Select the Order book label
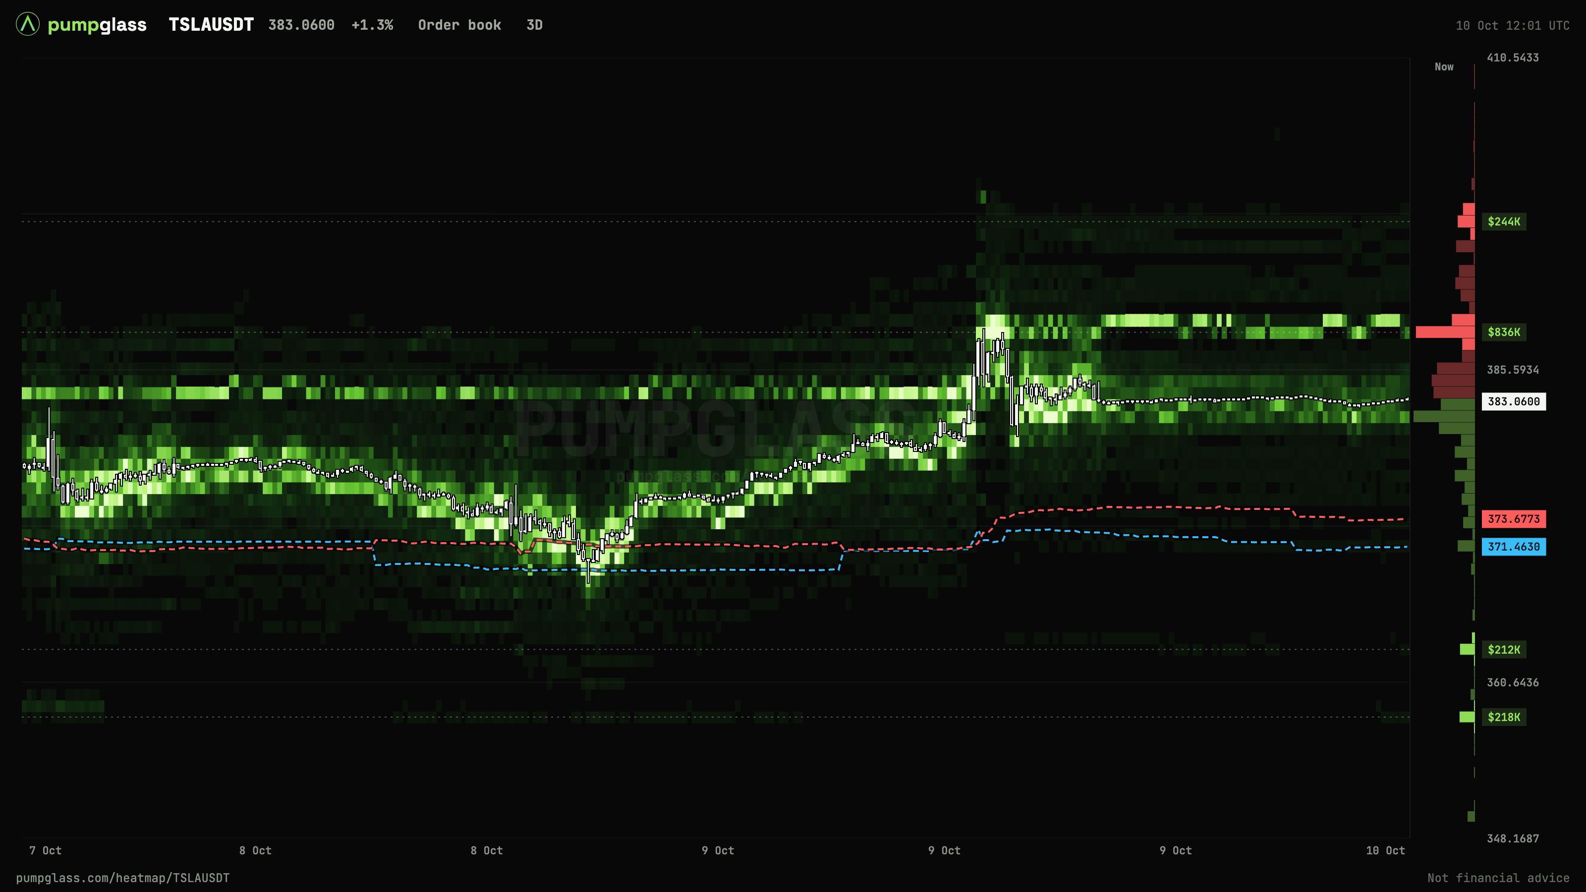 click(459, 25)
